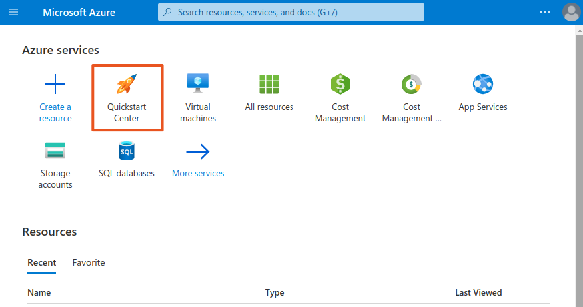Open the ellipsis more options menu

[545, 12]
